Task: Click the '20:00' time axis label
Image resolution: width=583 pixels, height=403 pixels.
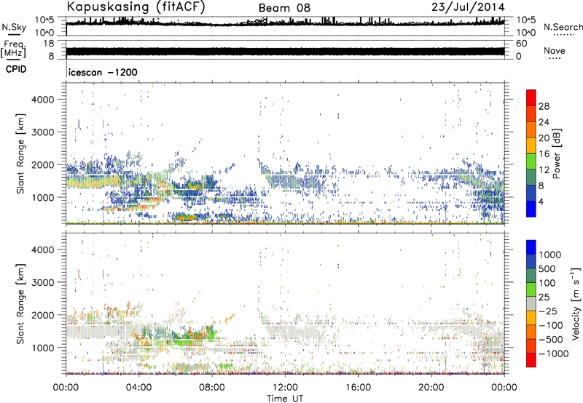Action: 431,388
